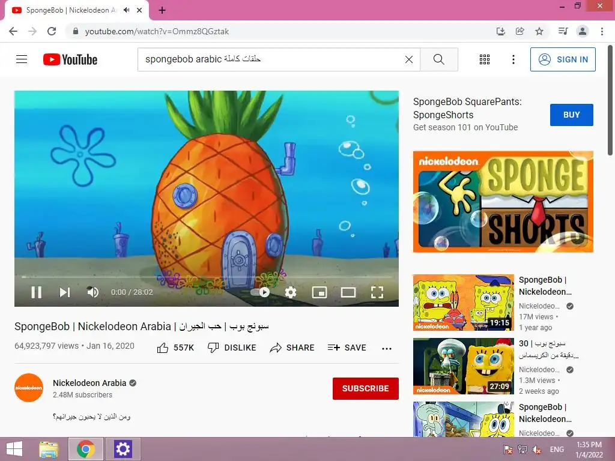Subscribe to Nickelodeon Arabia
Image resolution: width=615 pixels, height=461 pixels.
click(366, 388)
